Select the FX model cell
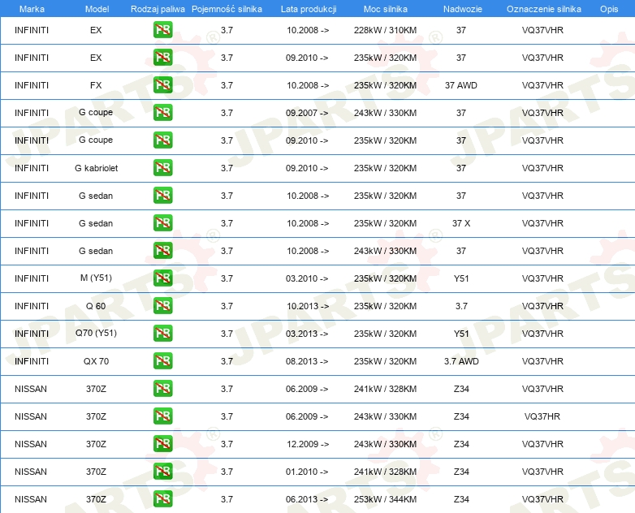The image size is (635, 513). click(x=96, y=85)
